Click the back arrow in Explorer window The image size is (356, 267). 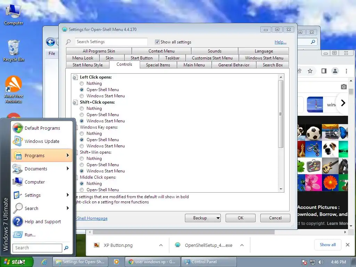pos(50,42)
